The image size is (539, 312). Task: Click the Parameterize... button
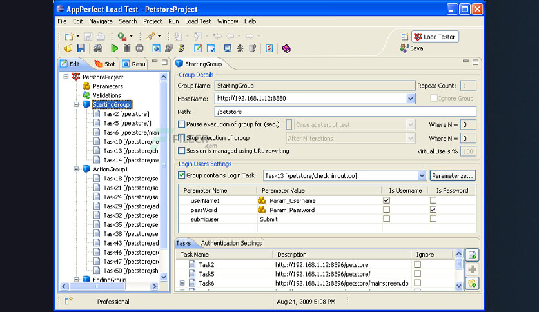[453, 175]
